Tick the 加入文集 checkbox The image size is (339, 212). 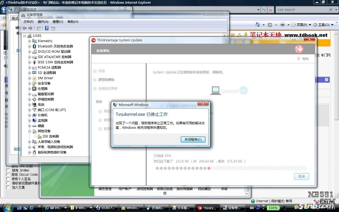(8, 187)
